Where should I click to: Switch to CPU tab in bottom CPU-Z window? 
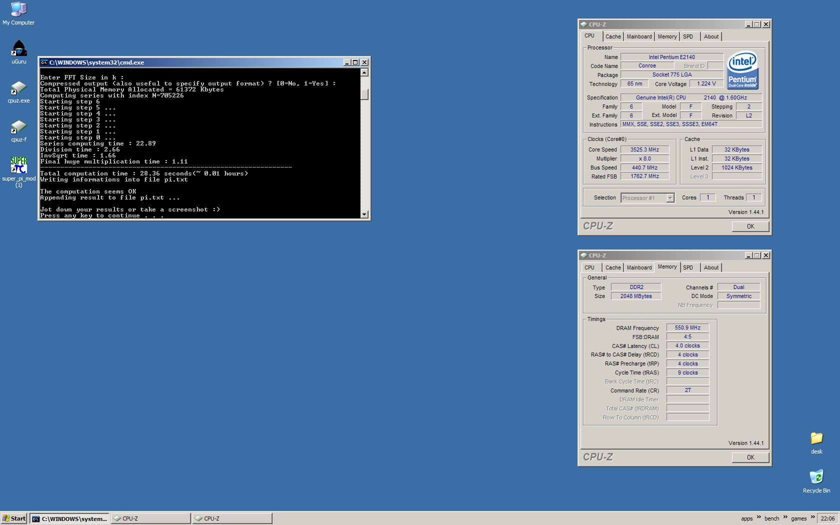(590, 267)
